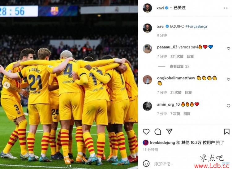
Task: Open the comment bubble icon
Action: (x=158, y=132)
